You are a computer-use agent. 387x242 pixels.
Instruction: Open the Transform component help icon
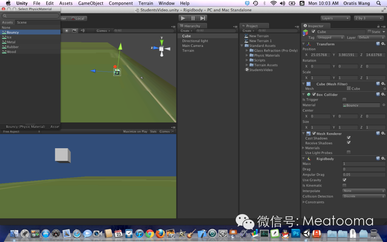pyautogui.click(x=378, y=44)
